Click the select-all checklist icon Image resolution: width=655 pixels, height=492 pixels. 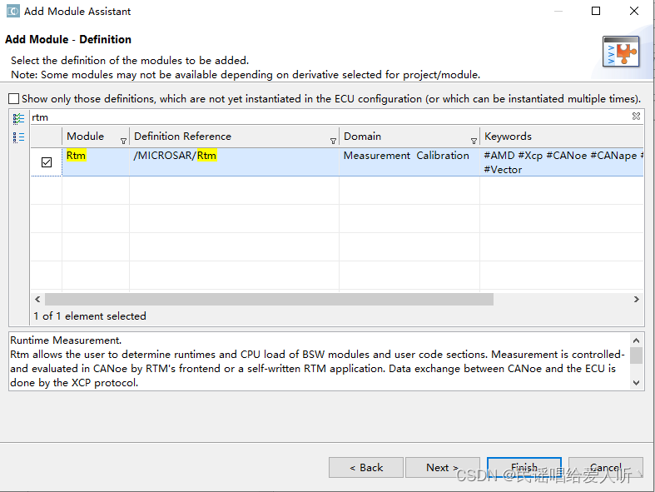[x=19, y=118]
